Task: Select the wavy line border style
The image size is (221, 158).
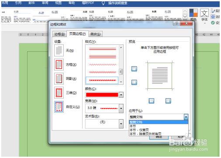Action: point(103,64)
